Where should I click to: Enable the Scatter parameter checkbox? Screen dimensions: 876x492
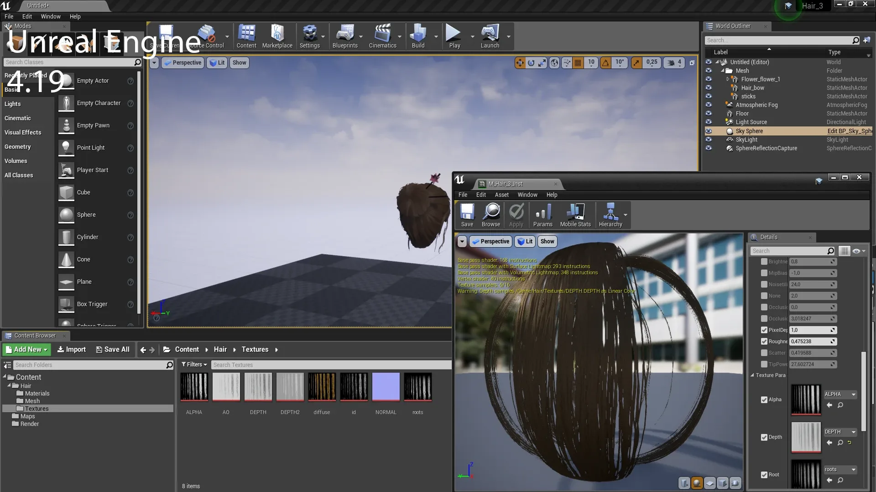[x=765, y=353]
